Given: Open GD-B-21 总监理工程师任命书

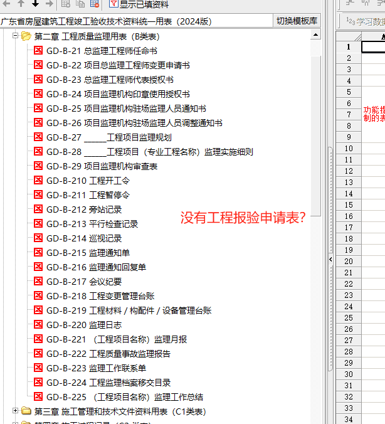Looking at the screenshot, I should tap(102, 51).
